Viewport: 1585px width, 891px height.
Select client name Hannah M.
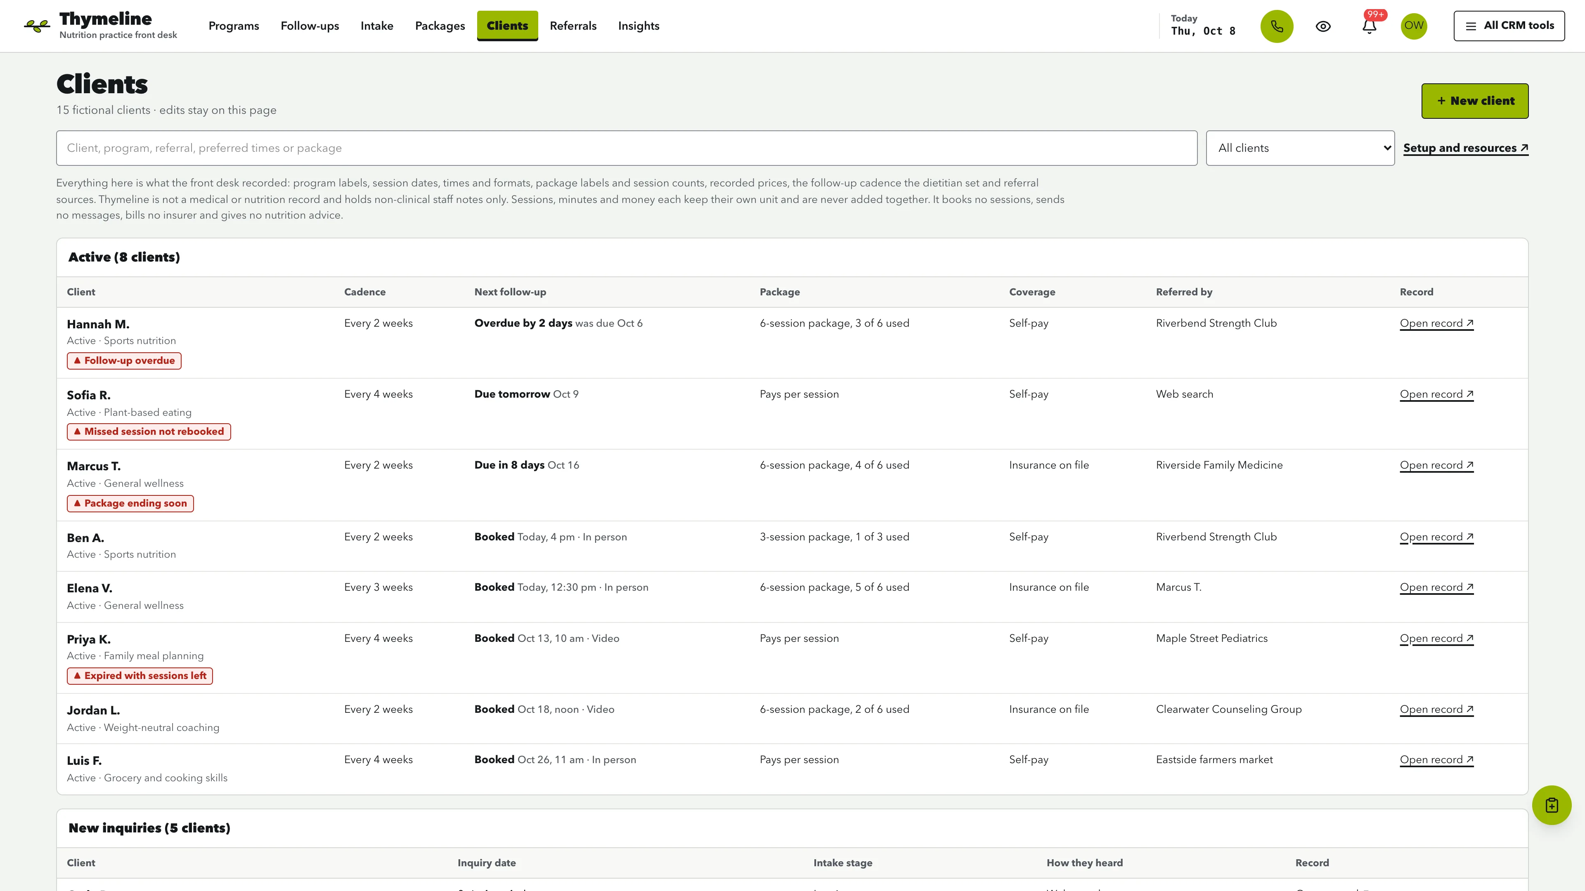click(98, 324)
